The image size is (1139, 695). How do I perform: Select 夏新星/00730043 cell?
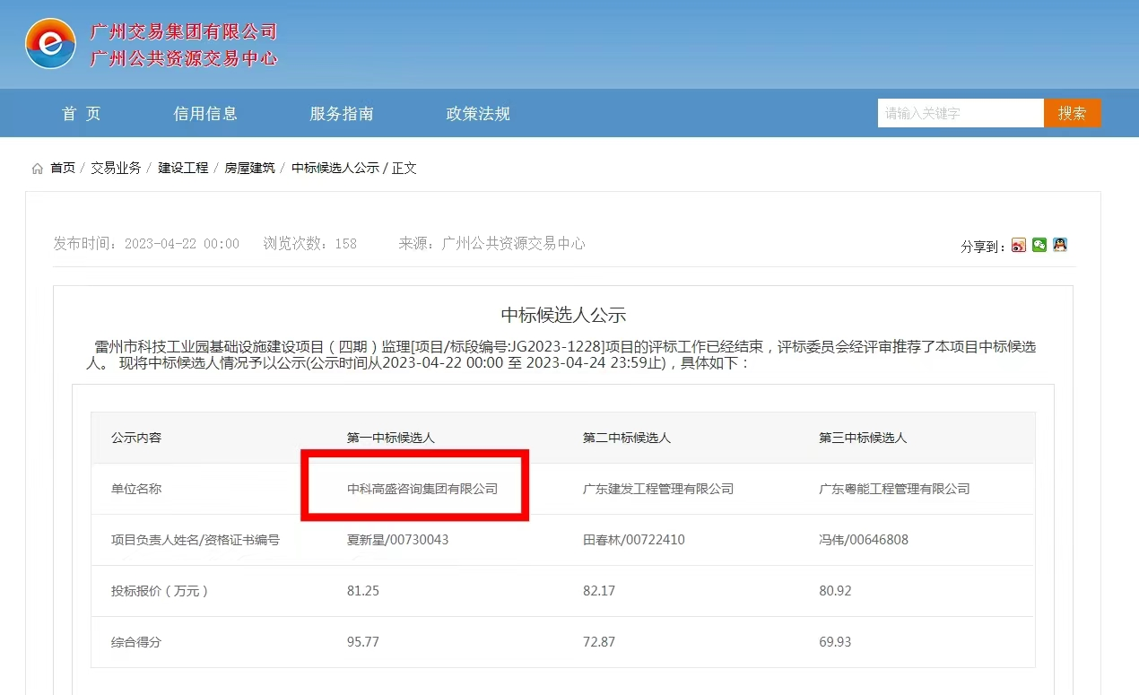pyautogui.click(x=397, y=540)
